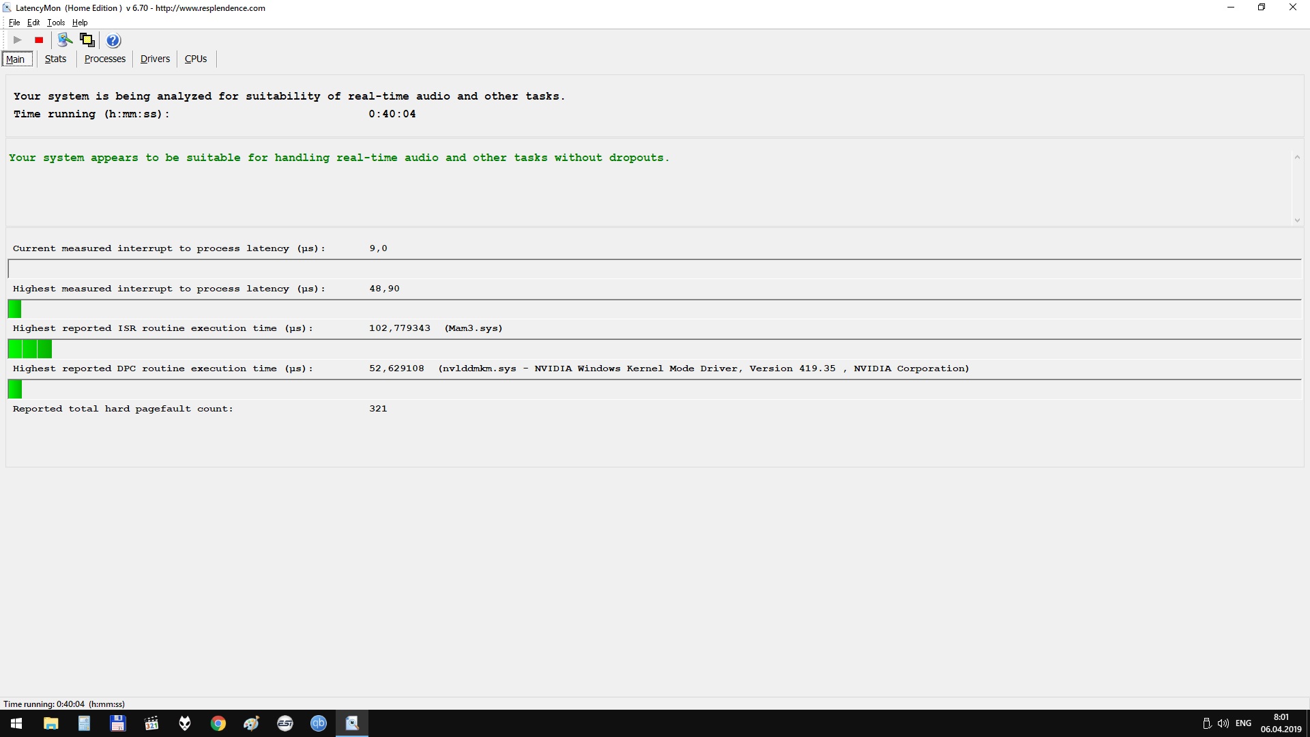Open help via the blue question mark
This screenshot has height=737, width=1310.
click(x=113, y=40)
